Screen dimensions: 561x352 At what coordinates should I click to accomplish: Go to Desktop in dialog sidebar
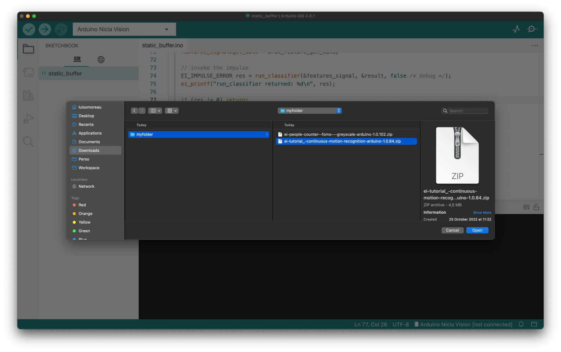point(95,116)
